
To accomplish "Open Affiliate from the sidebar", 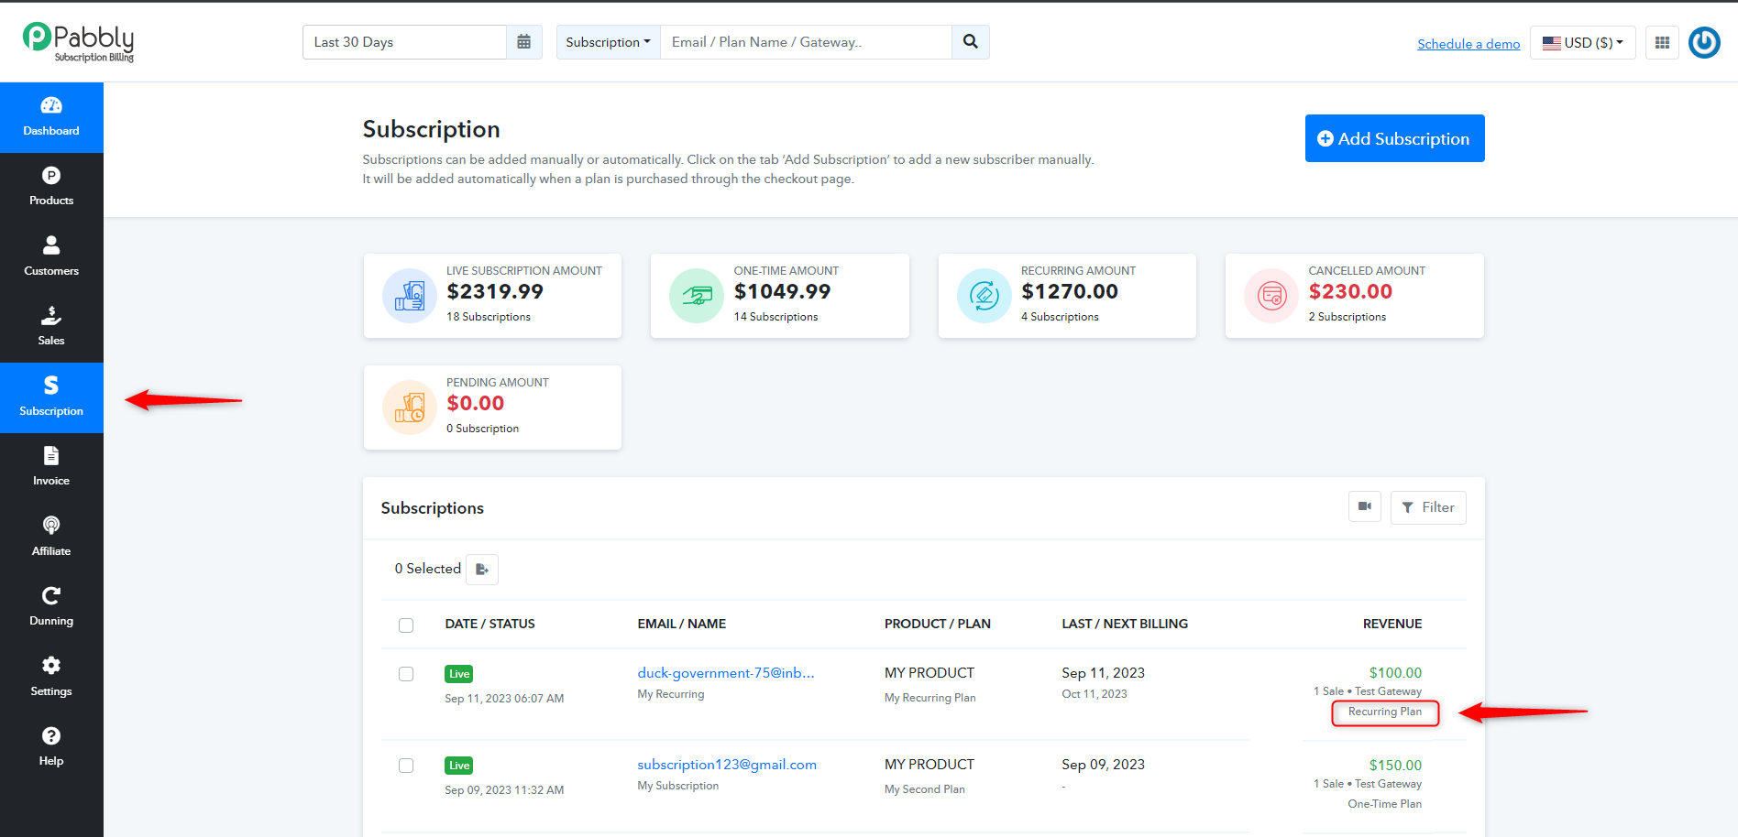I will point(51,536).
